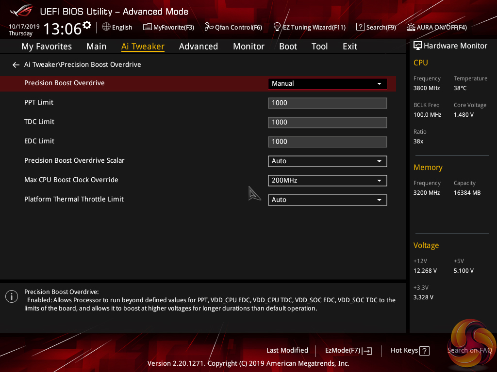The height and width of the screenshot is (372, 497).
Task: Open Hot Keys help icon
Action: (424, 351)
